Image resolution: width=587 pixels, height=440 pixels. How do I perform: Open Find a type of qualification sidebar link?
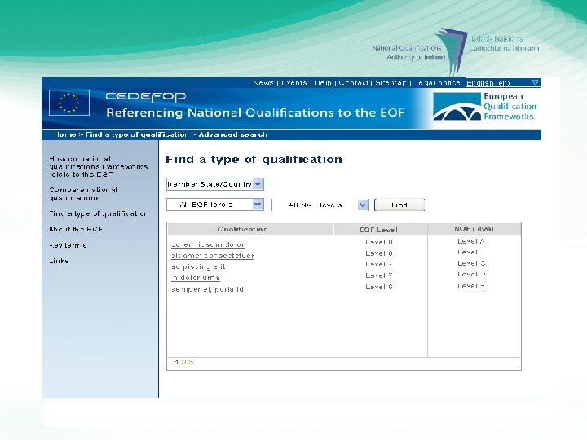point(99,213)
